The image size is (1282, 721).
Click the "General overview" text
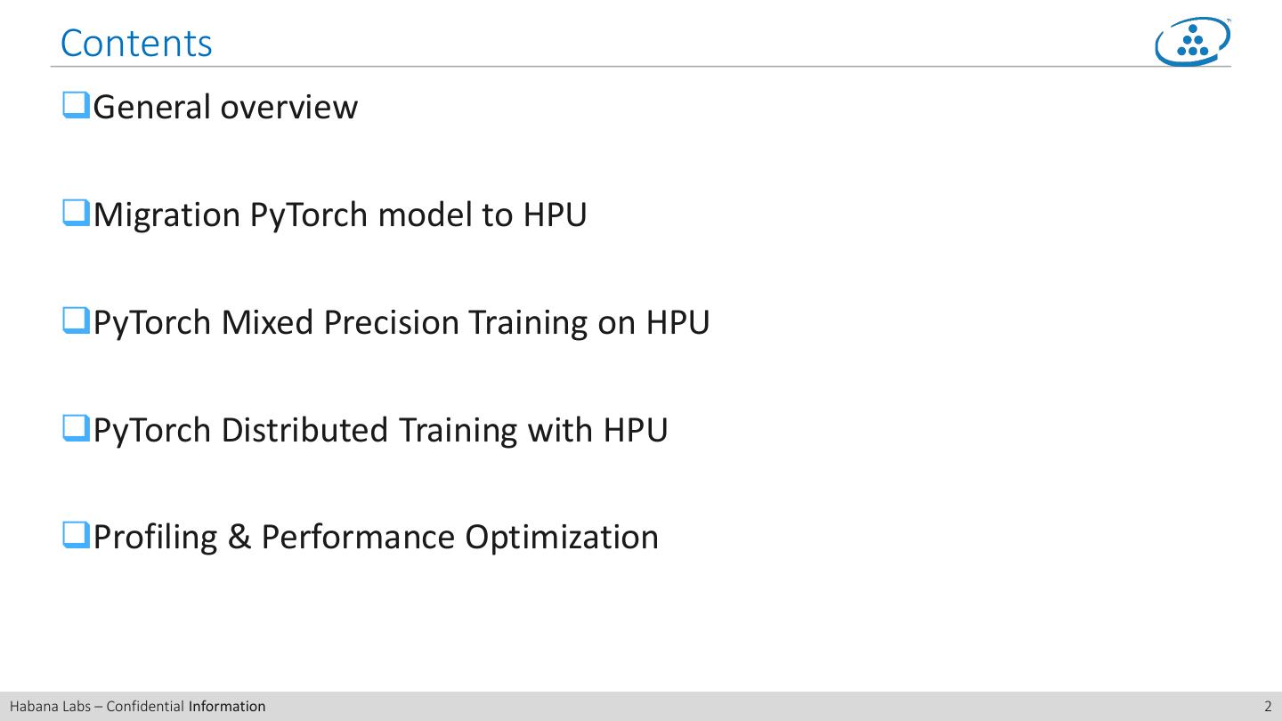(225, 107)
